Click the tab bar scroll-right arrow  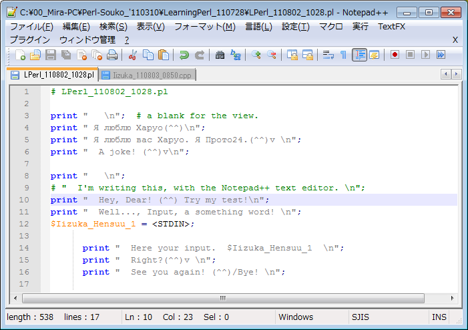[x=456, y=74]
